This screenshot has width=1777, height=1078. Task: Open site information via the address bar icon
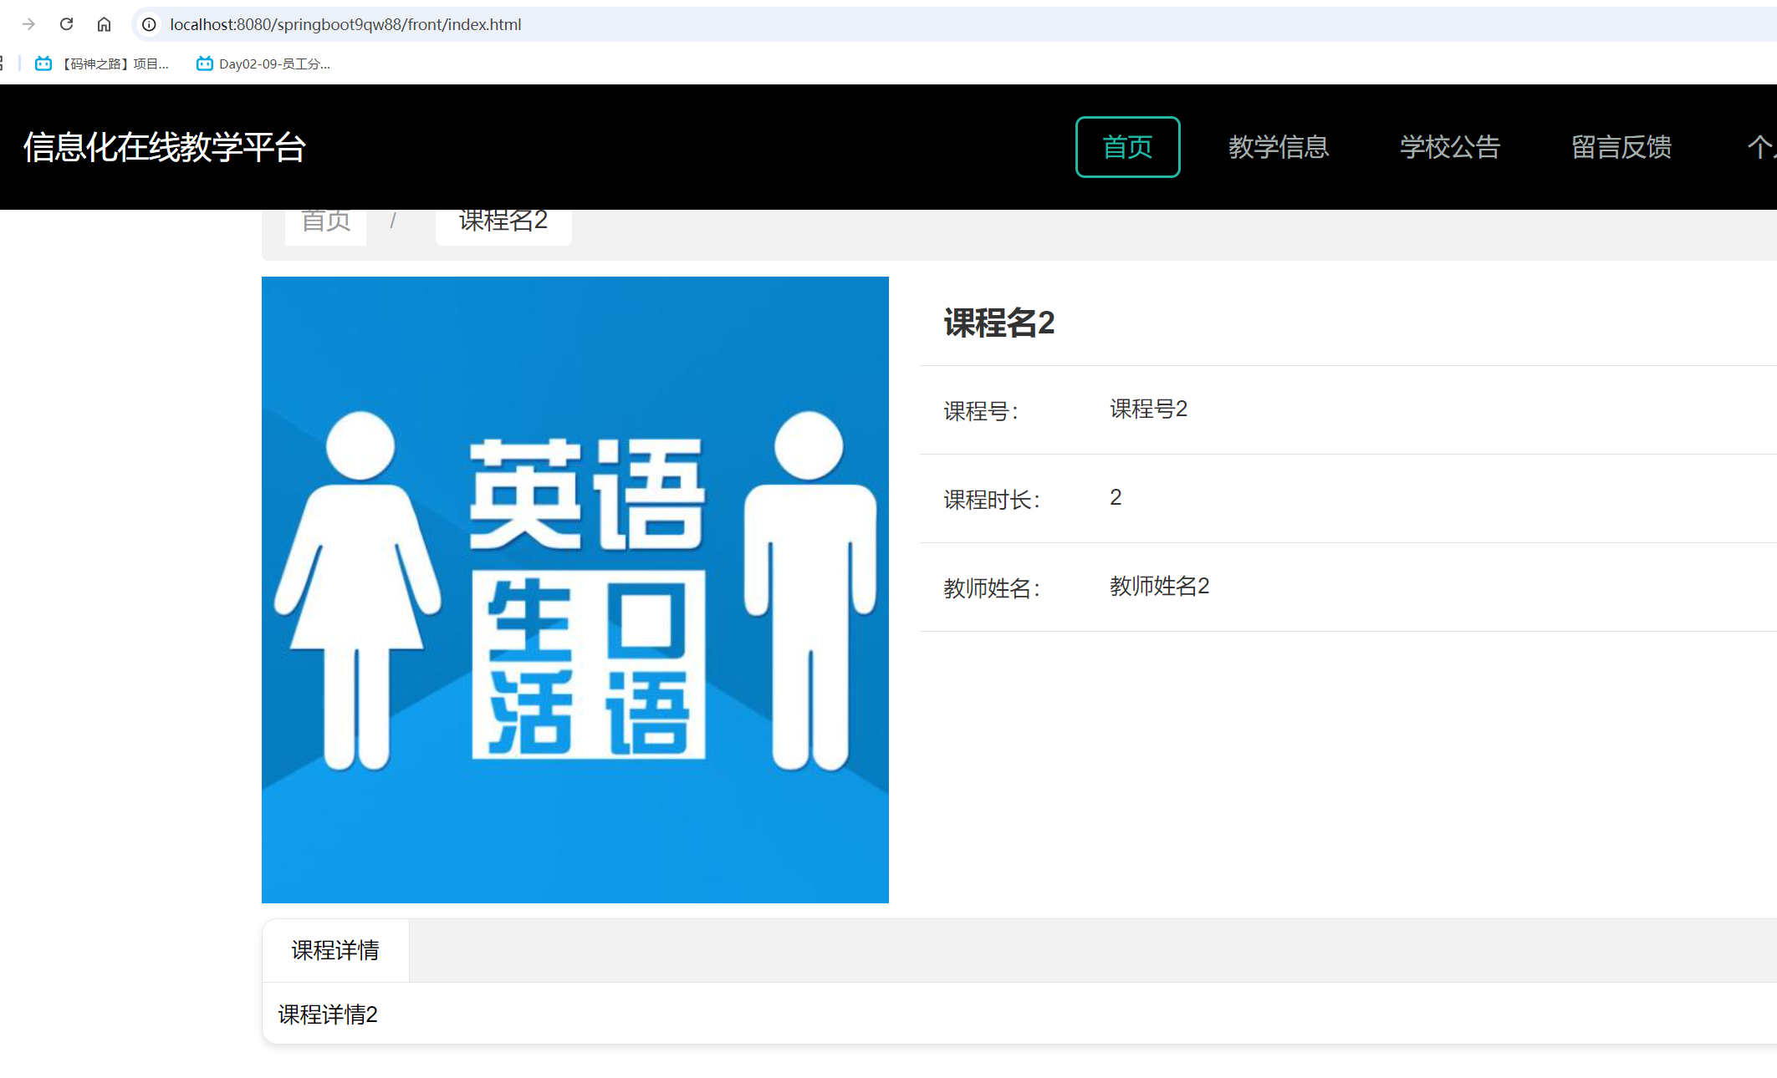click(x=148, y=24)
